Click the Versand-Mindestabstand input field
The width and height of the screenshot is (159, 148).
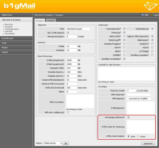point(72,80)
